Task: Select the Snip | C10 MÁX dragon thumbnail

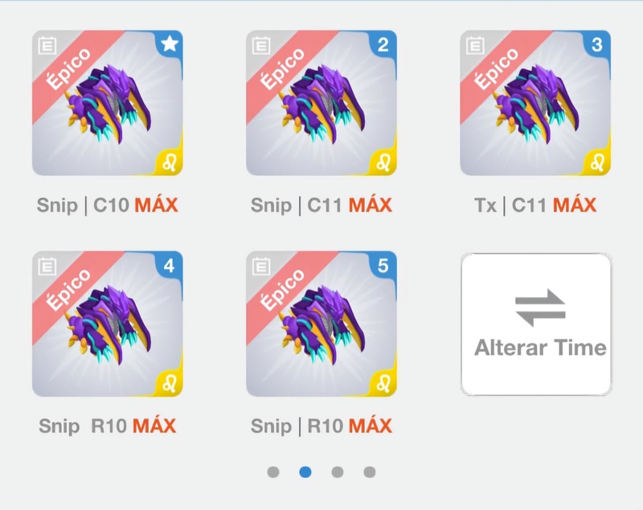Action: point(108,103)
